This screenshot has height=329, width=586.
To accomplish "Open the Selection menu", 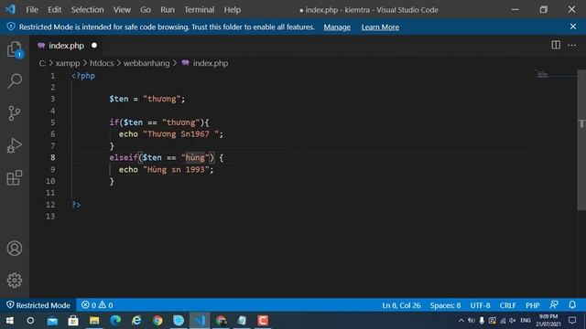I will [88, 10].
